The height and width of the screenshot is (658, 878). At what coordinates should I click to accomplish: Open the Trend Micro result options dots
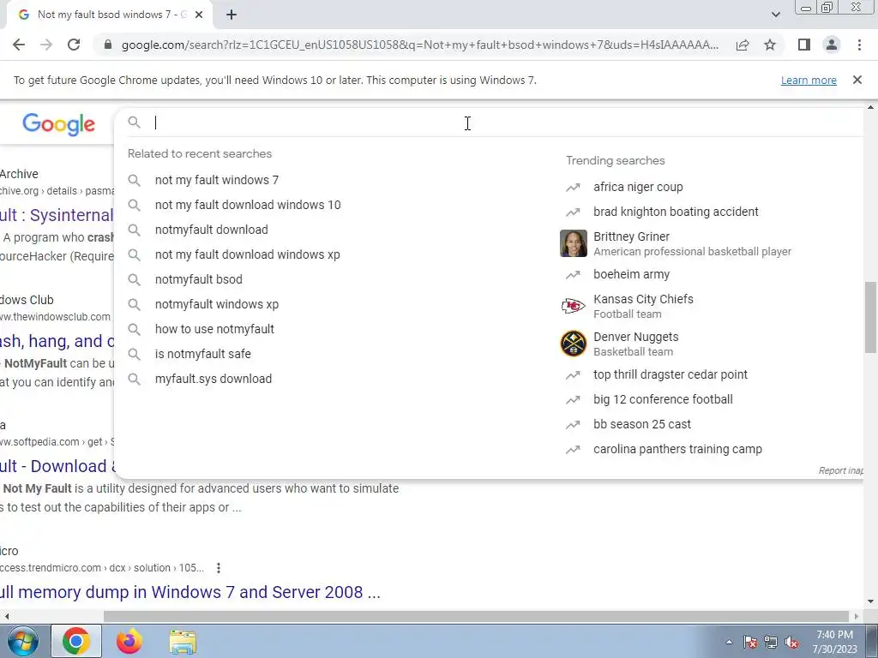219,568
